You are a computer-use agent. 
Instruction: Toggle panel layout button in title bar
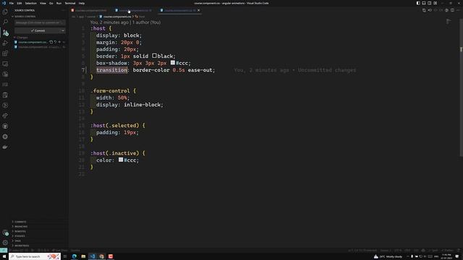pyautogui.click(x=424, y=3)
